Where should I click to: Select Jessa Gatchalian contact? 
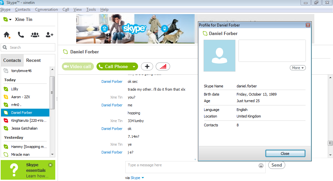25,128
